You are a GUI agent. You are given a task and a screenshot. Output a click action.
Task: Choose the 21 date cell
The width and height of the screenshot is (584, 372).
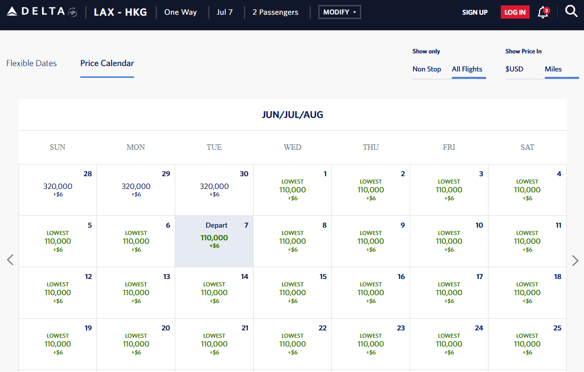tap(214, 344)
